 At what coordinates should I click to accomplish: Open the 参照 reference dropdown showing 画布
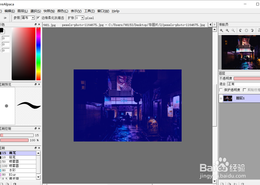28,18
